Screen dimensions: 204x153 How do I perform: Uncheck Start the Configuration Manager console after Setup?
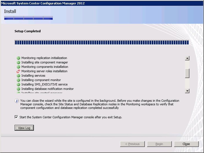tap(16, 117)
